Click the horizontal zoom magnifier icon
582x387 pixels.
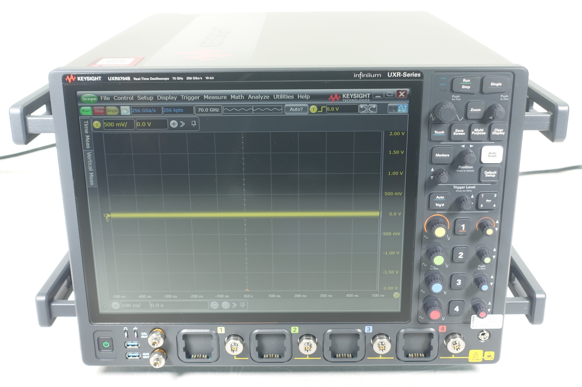(215, 305)
